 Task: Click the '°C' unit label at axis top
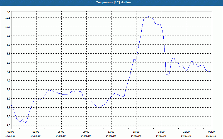9,13
